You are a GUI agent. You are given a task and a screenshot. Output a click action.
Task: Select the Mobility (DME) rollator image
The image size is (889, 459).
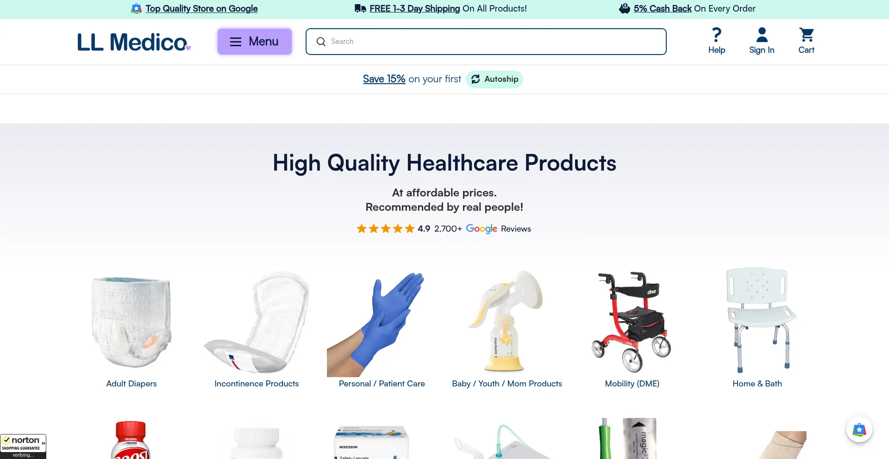coord(632,322)
